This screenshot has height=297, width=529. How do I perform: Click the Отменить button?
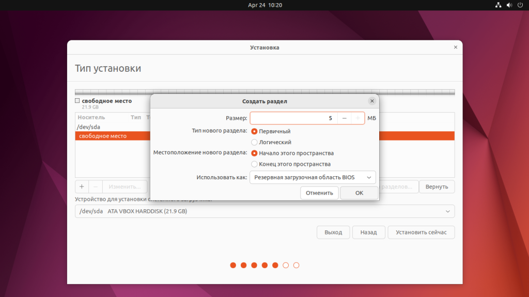(x=319, y=193)
